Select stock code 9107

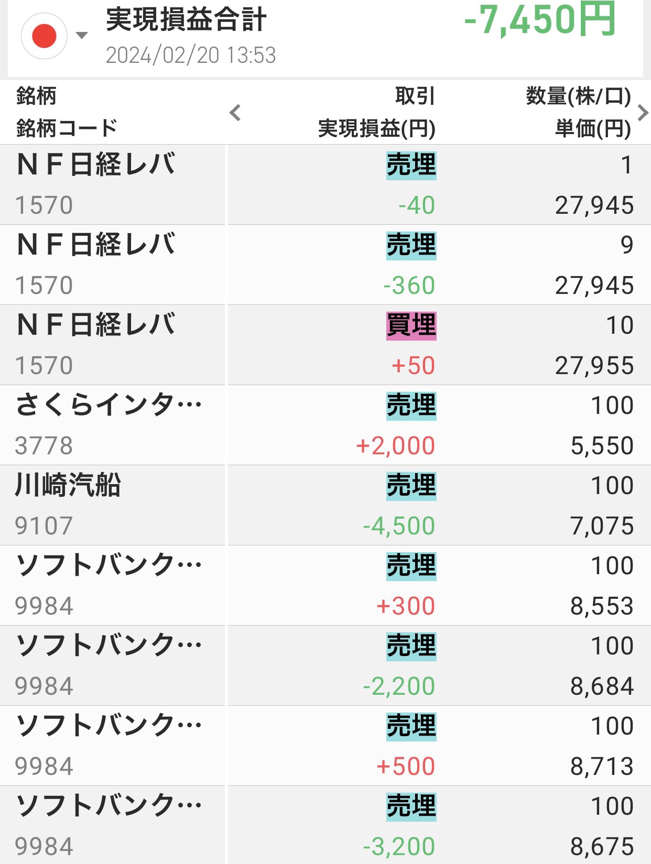click(x=44, y=526)
